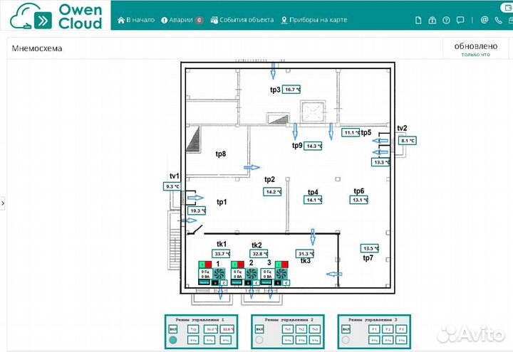Image resolution: width=513 pixels, height=352 pixels.
Task: Click the help question mark icon
Action: click(447, 20)
